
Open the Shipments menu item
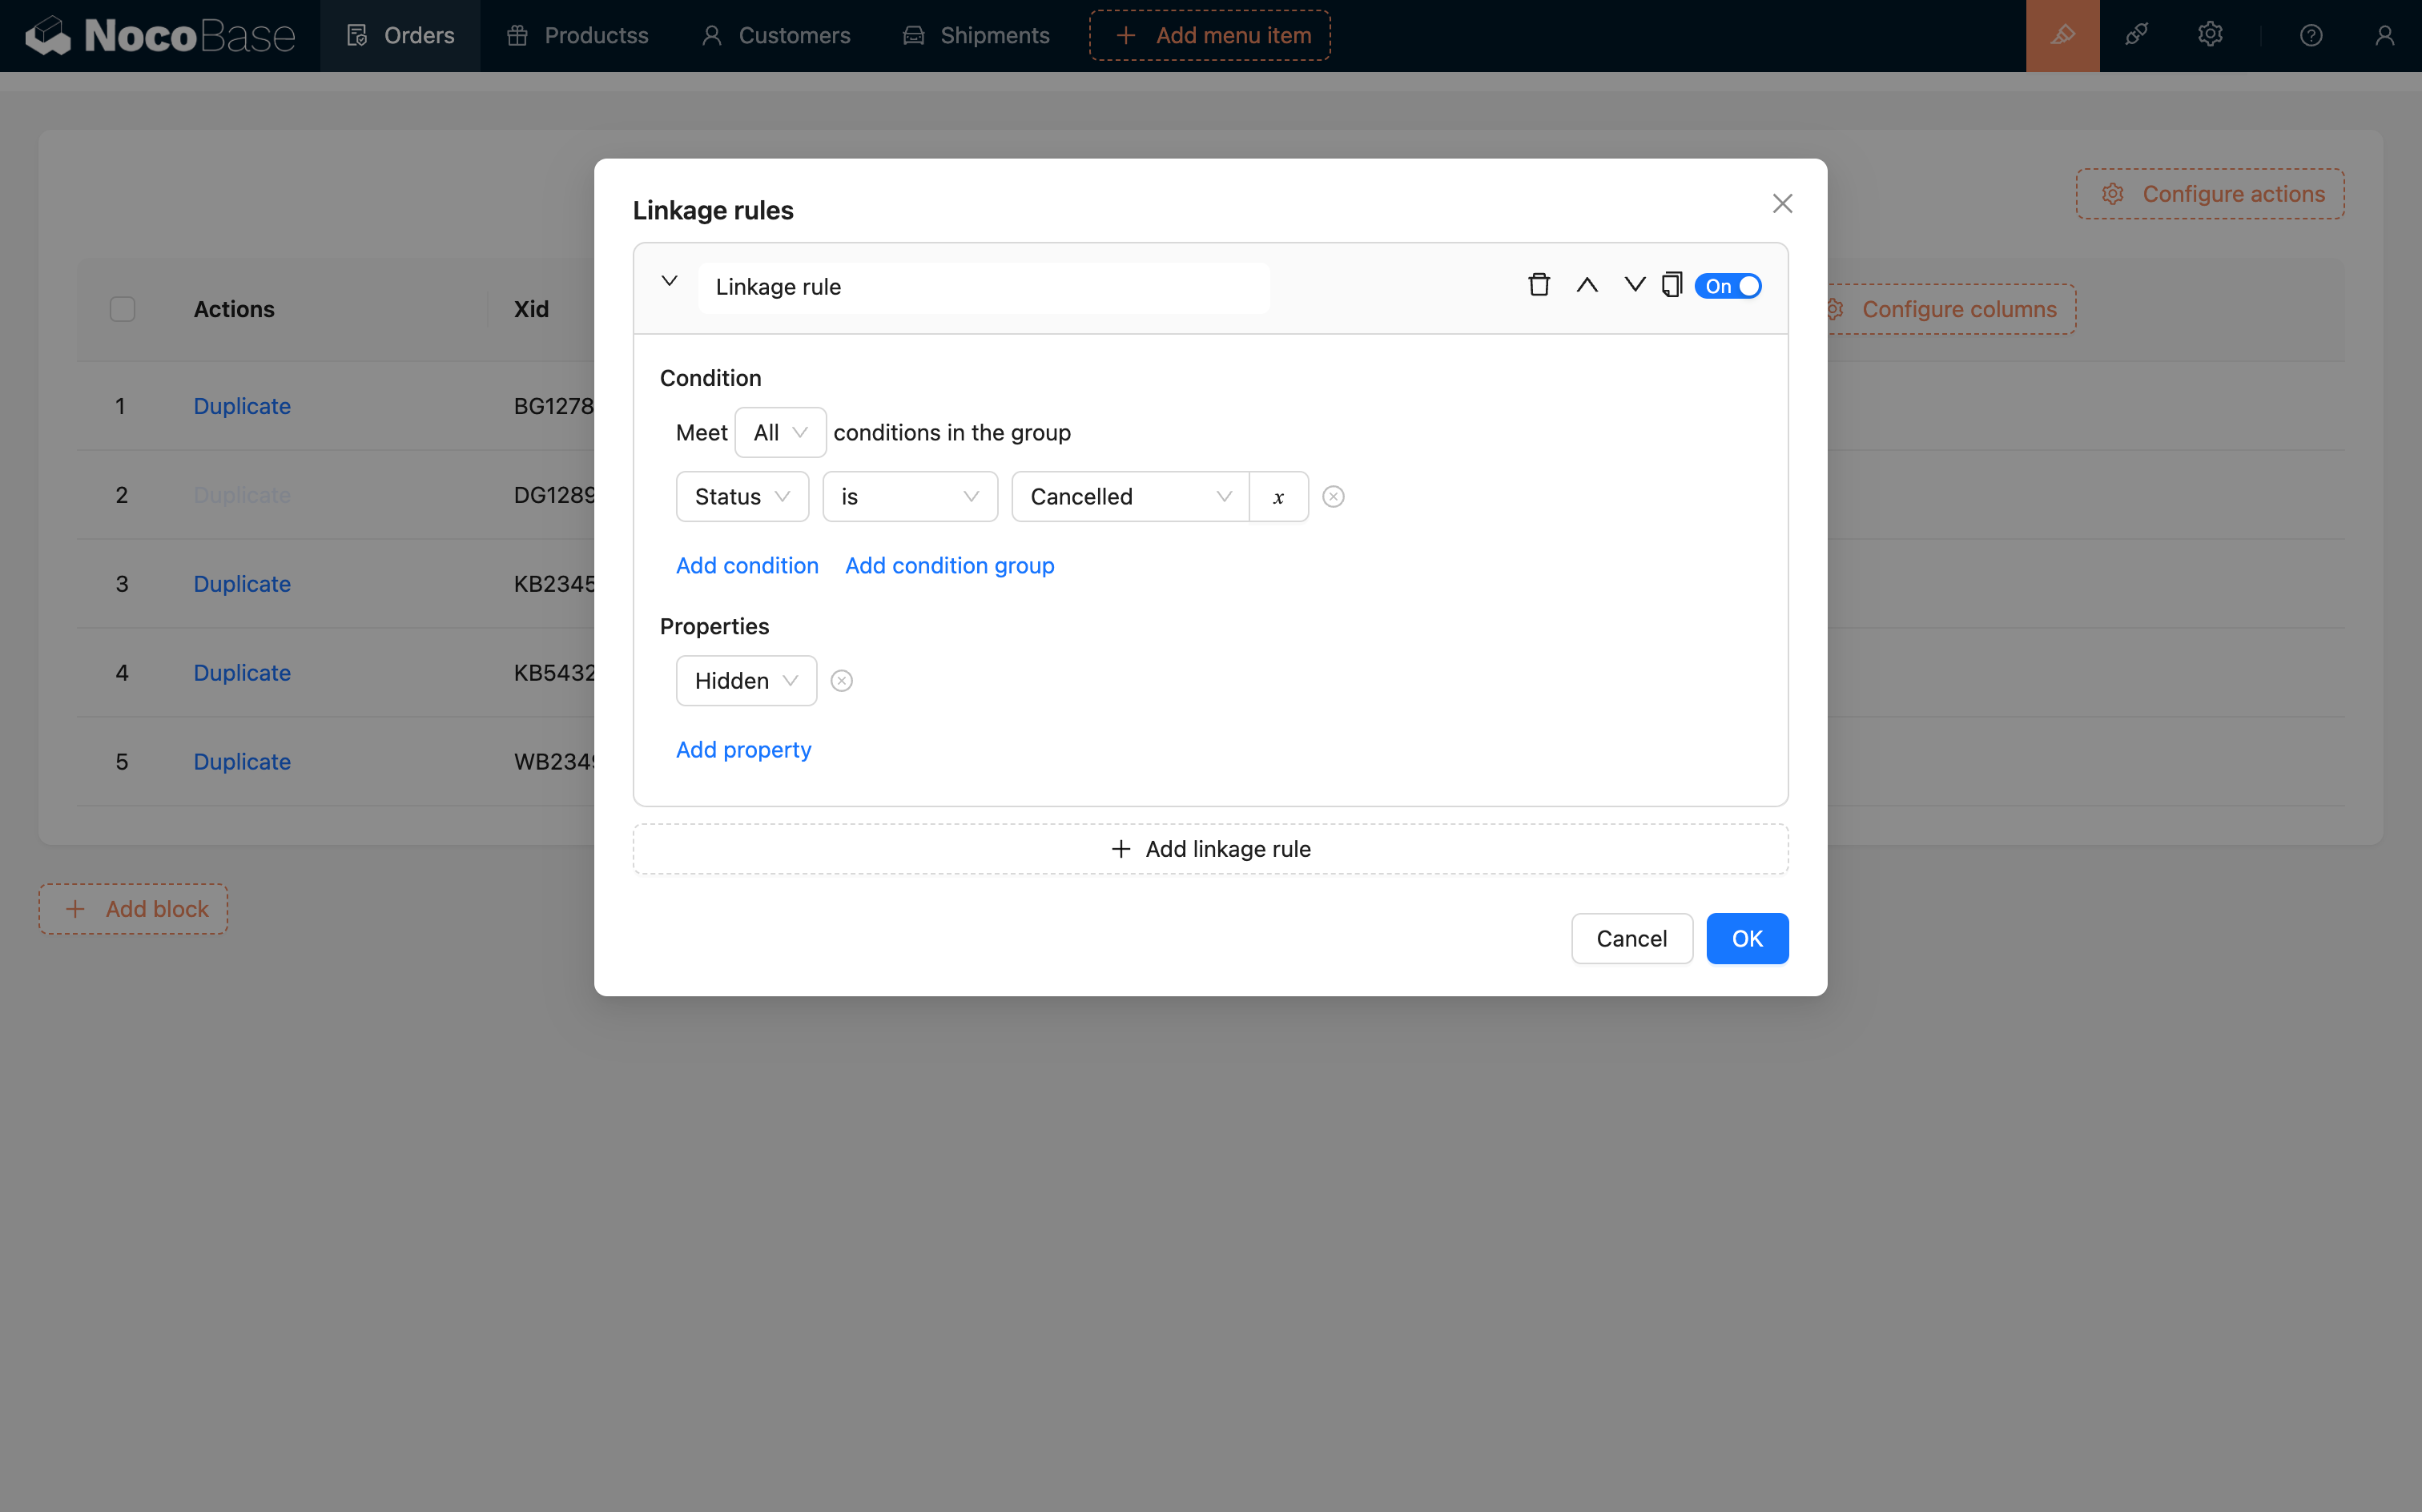pos(976,36)
